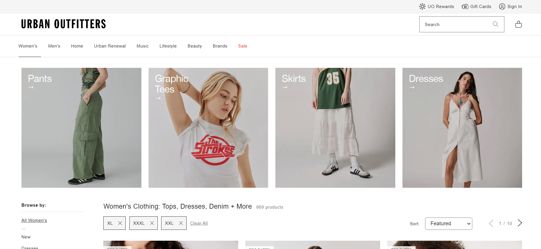Click the XXXL filter chip label
The height and width of the screenshot is (249, 541).
pyautogui.click(x=139, y=223)
